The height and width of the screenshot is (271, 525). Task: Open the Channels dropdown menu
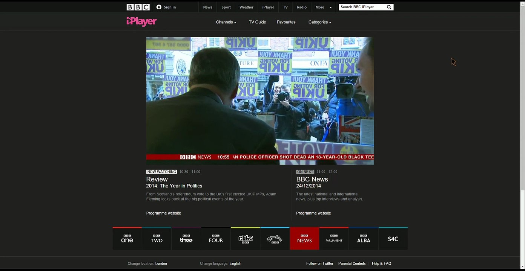[x=226, y=22]
